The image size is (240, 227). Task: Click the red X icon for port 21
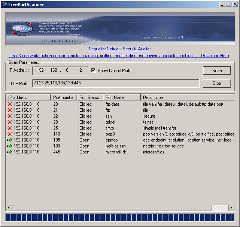10,110
